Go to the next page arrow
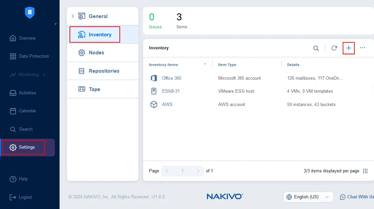This screenshot has width=374, height=209. pos(198,171)
